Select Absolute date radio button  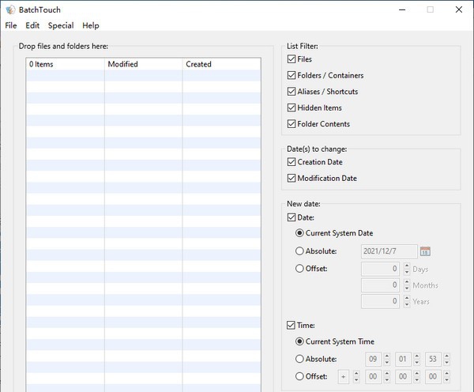pos(299,251)
